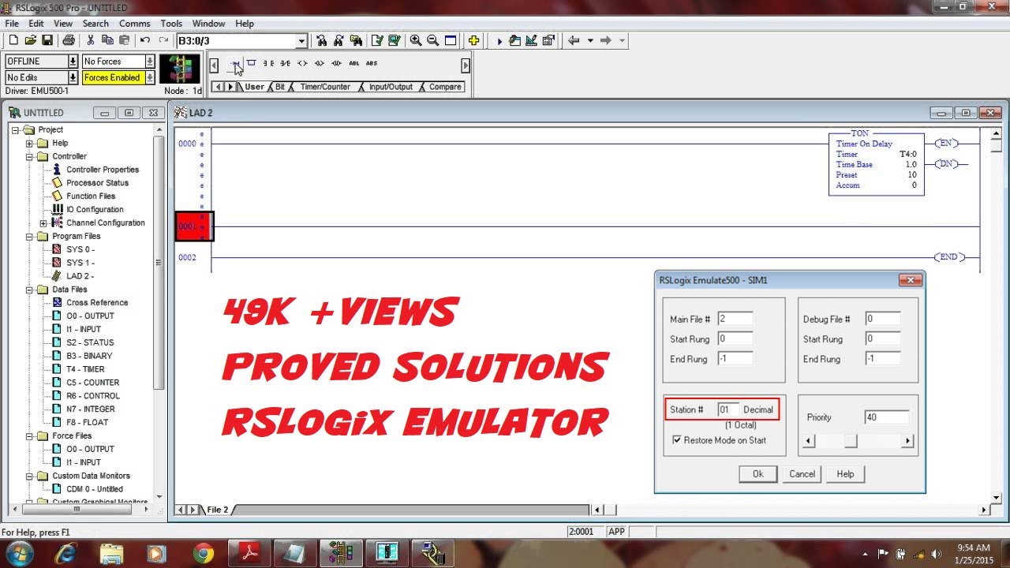Expand Channel Configuration tree node
This screenshot has width=1010, height=568.
tap(43, 222)
